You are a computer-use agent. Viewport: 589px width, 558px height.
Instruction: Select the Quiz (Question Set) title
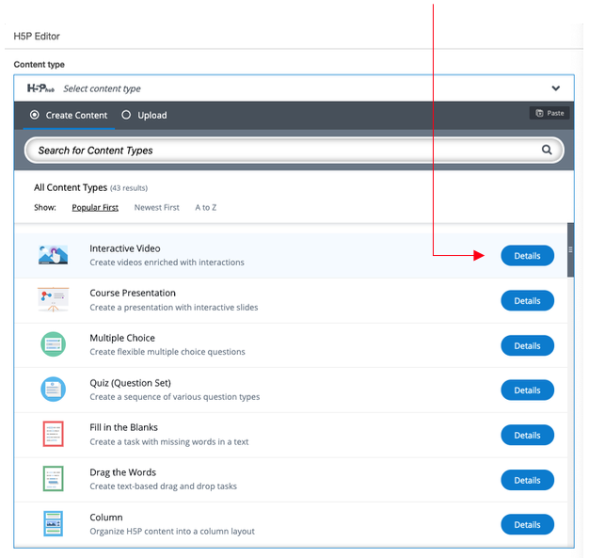tap(130, 383)
